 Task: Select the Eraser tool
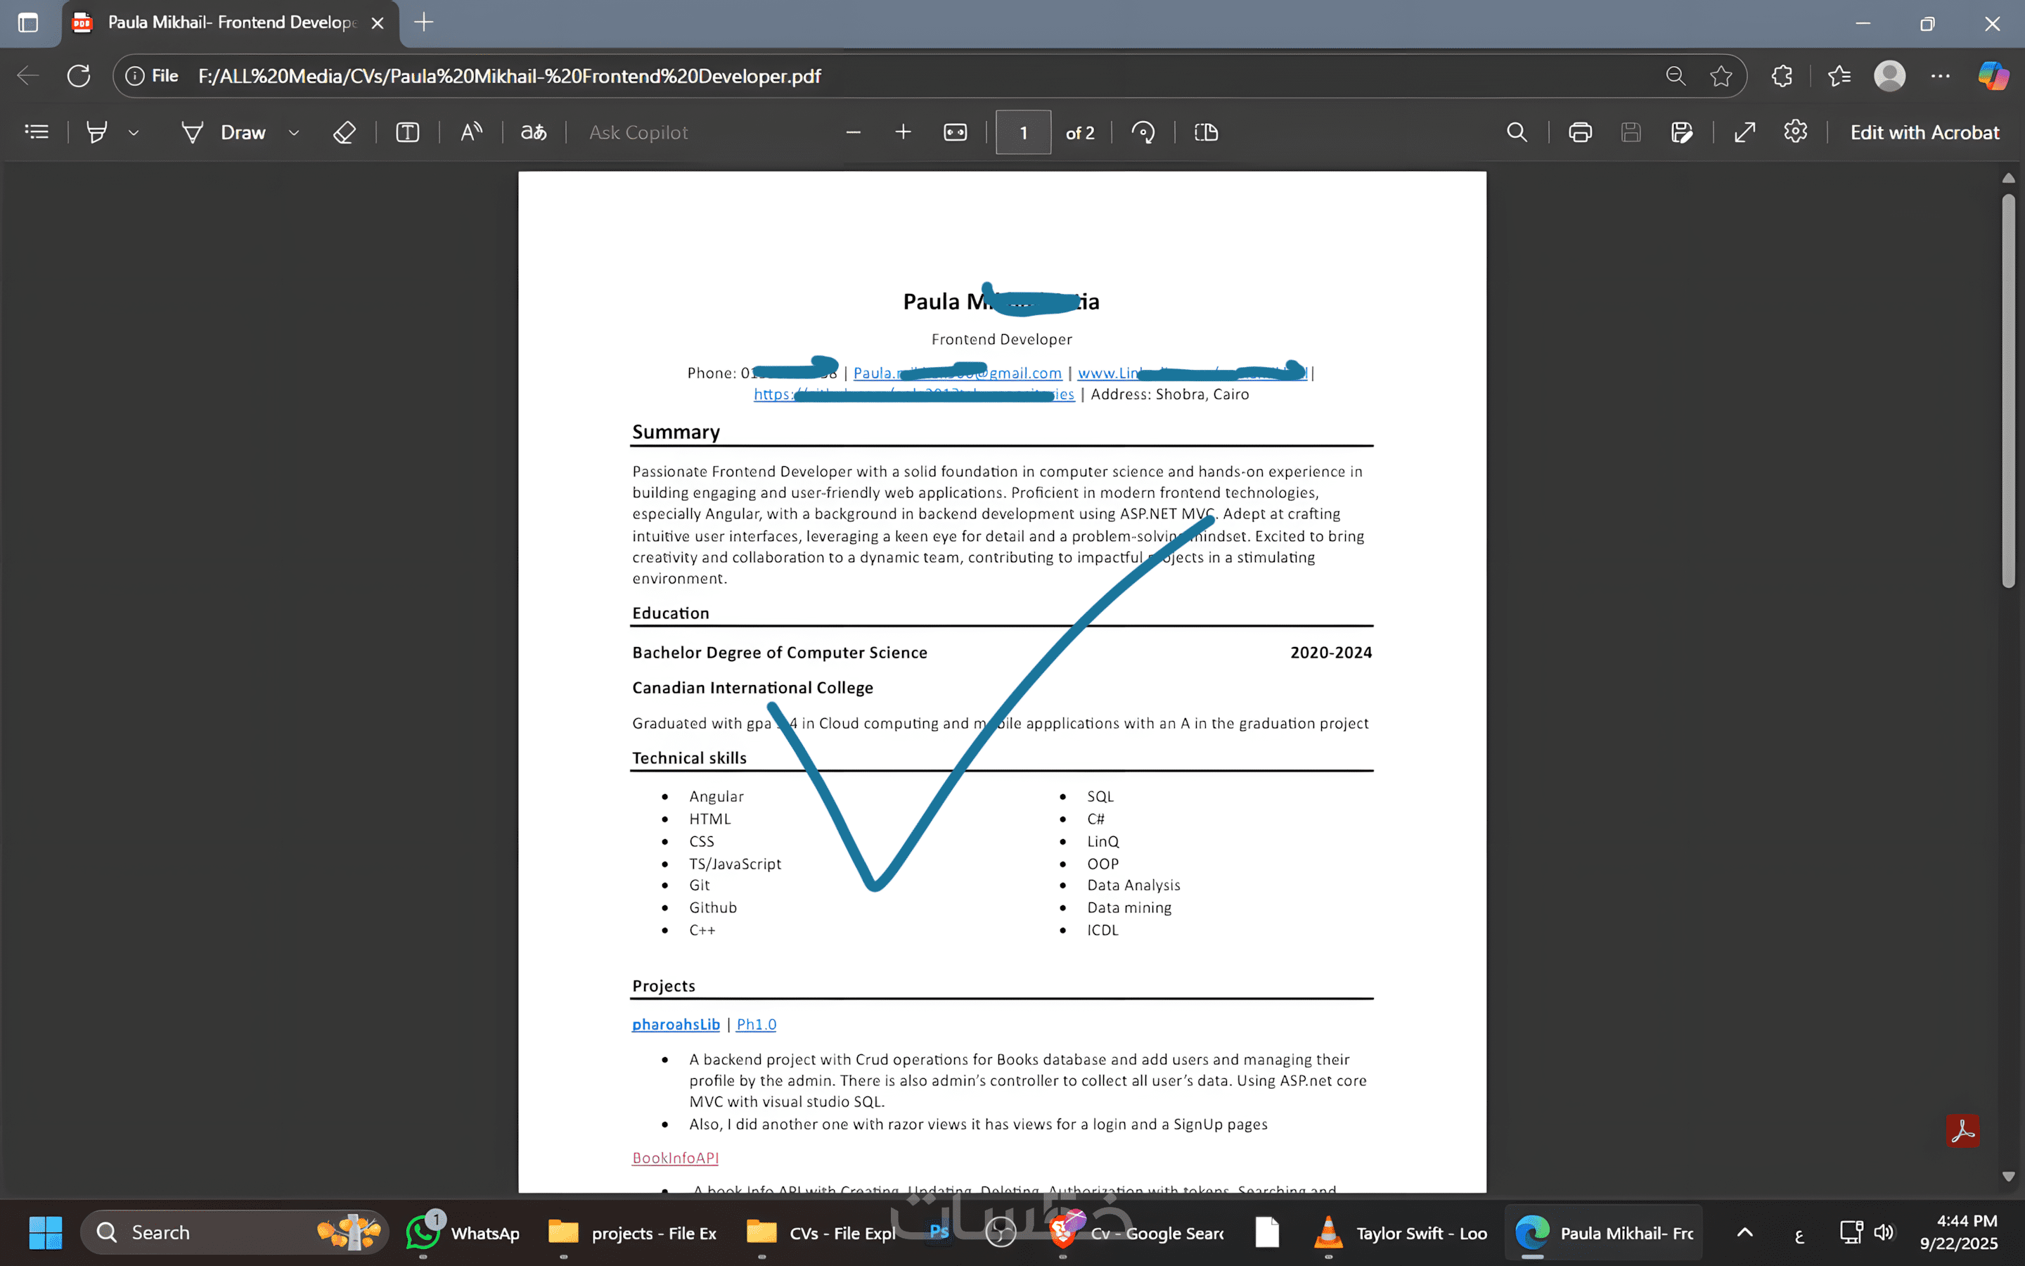coord(344,132)
